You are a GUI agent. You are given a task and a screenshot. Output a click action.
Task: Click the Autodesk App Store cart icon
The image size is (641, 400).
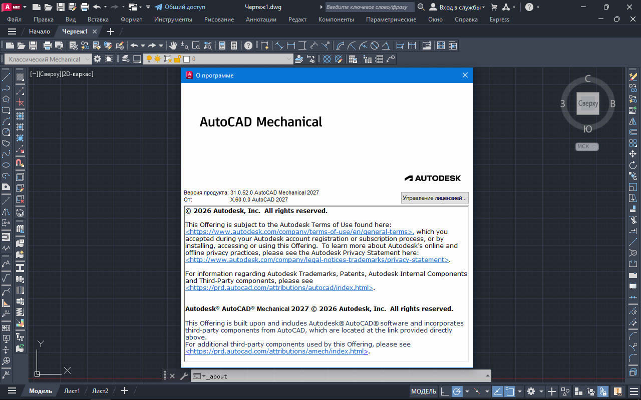pyautogui.click(x=494, y=7)
